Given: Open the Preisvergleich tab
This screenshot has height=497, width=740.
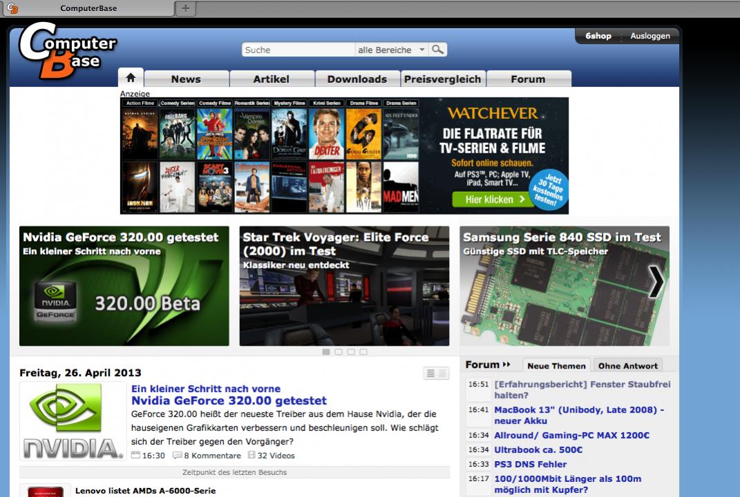Looking at the screenshot, I should coord(443,79).
